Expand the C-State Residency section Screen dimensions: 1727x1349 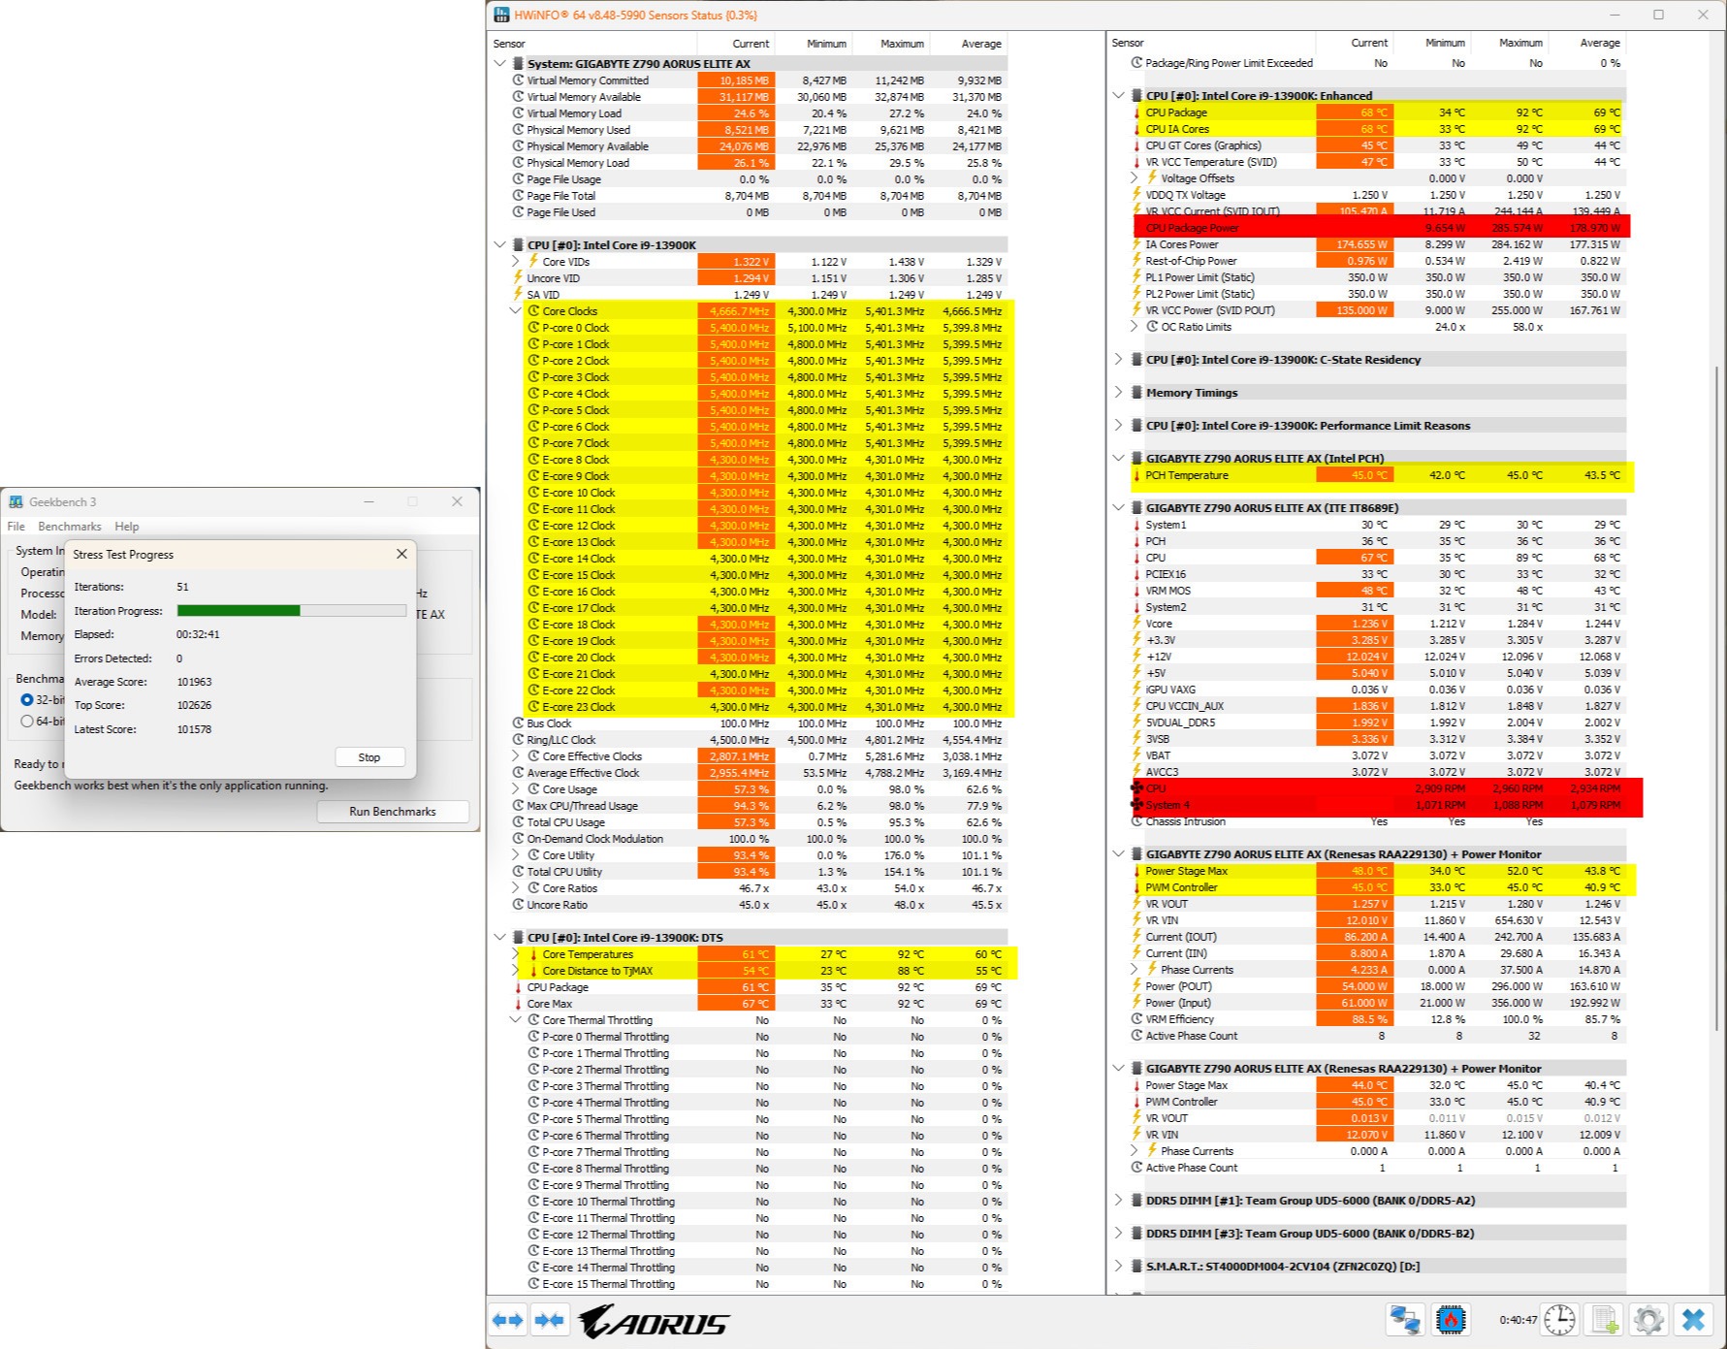[1118, 360]
